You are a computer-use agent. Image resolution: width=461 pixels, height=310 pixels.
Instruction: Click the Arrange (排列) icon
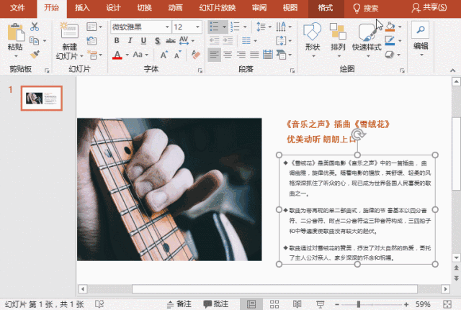coord(338,36)
